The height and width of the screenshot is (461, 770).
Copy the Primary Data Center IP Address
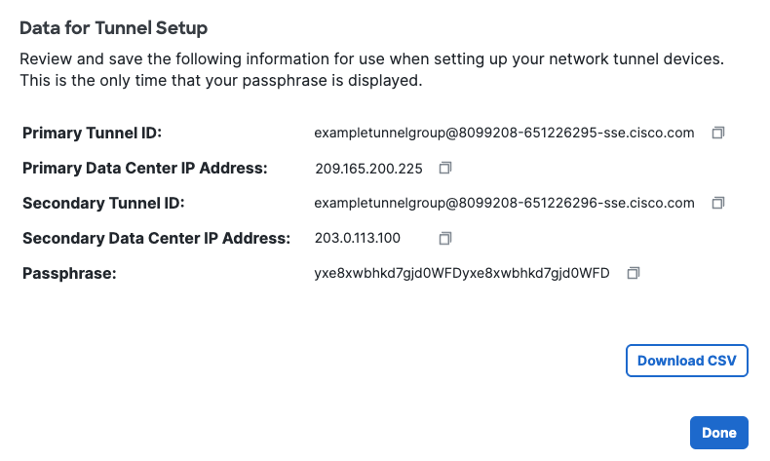point(445,168)
